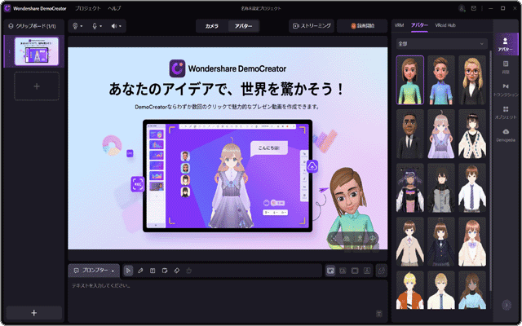
Task: Click the greyed-out spotlight tool icon
Action: point(189,271)
